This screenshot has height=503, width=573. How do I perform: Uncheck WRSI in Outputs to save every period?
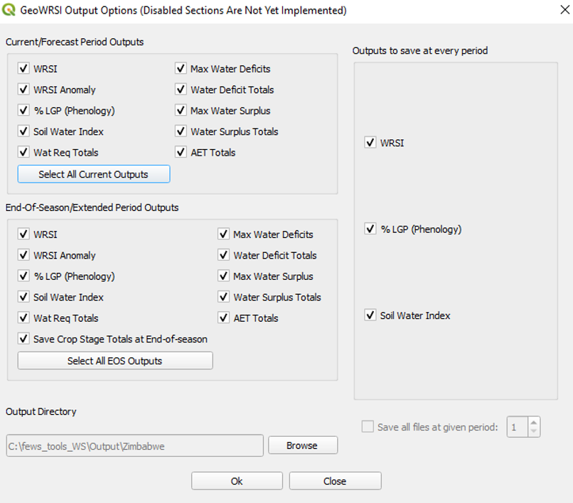pyautogui.click(x=370, y=143)
